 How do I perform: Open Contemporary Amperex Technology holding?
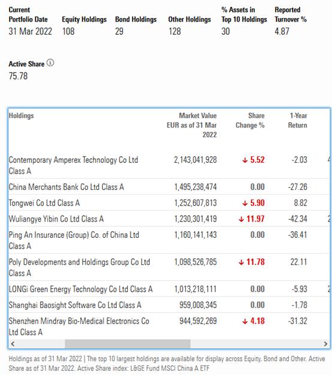coord(74,165)
